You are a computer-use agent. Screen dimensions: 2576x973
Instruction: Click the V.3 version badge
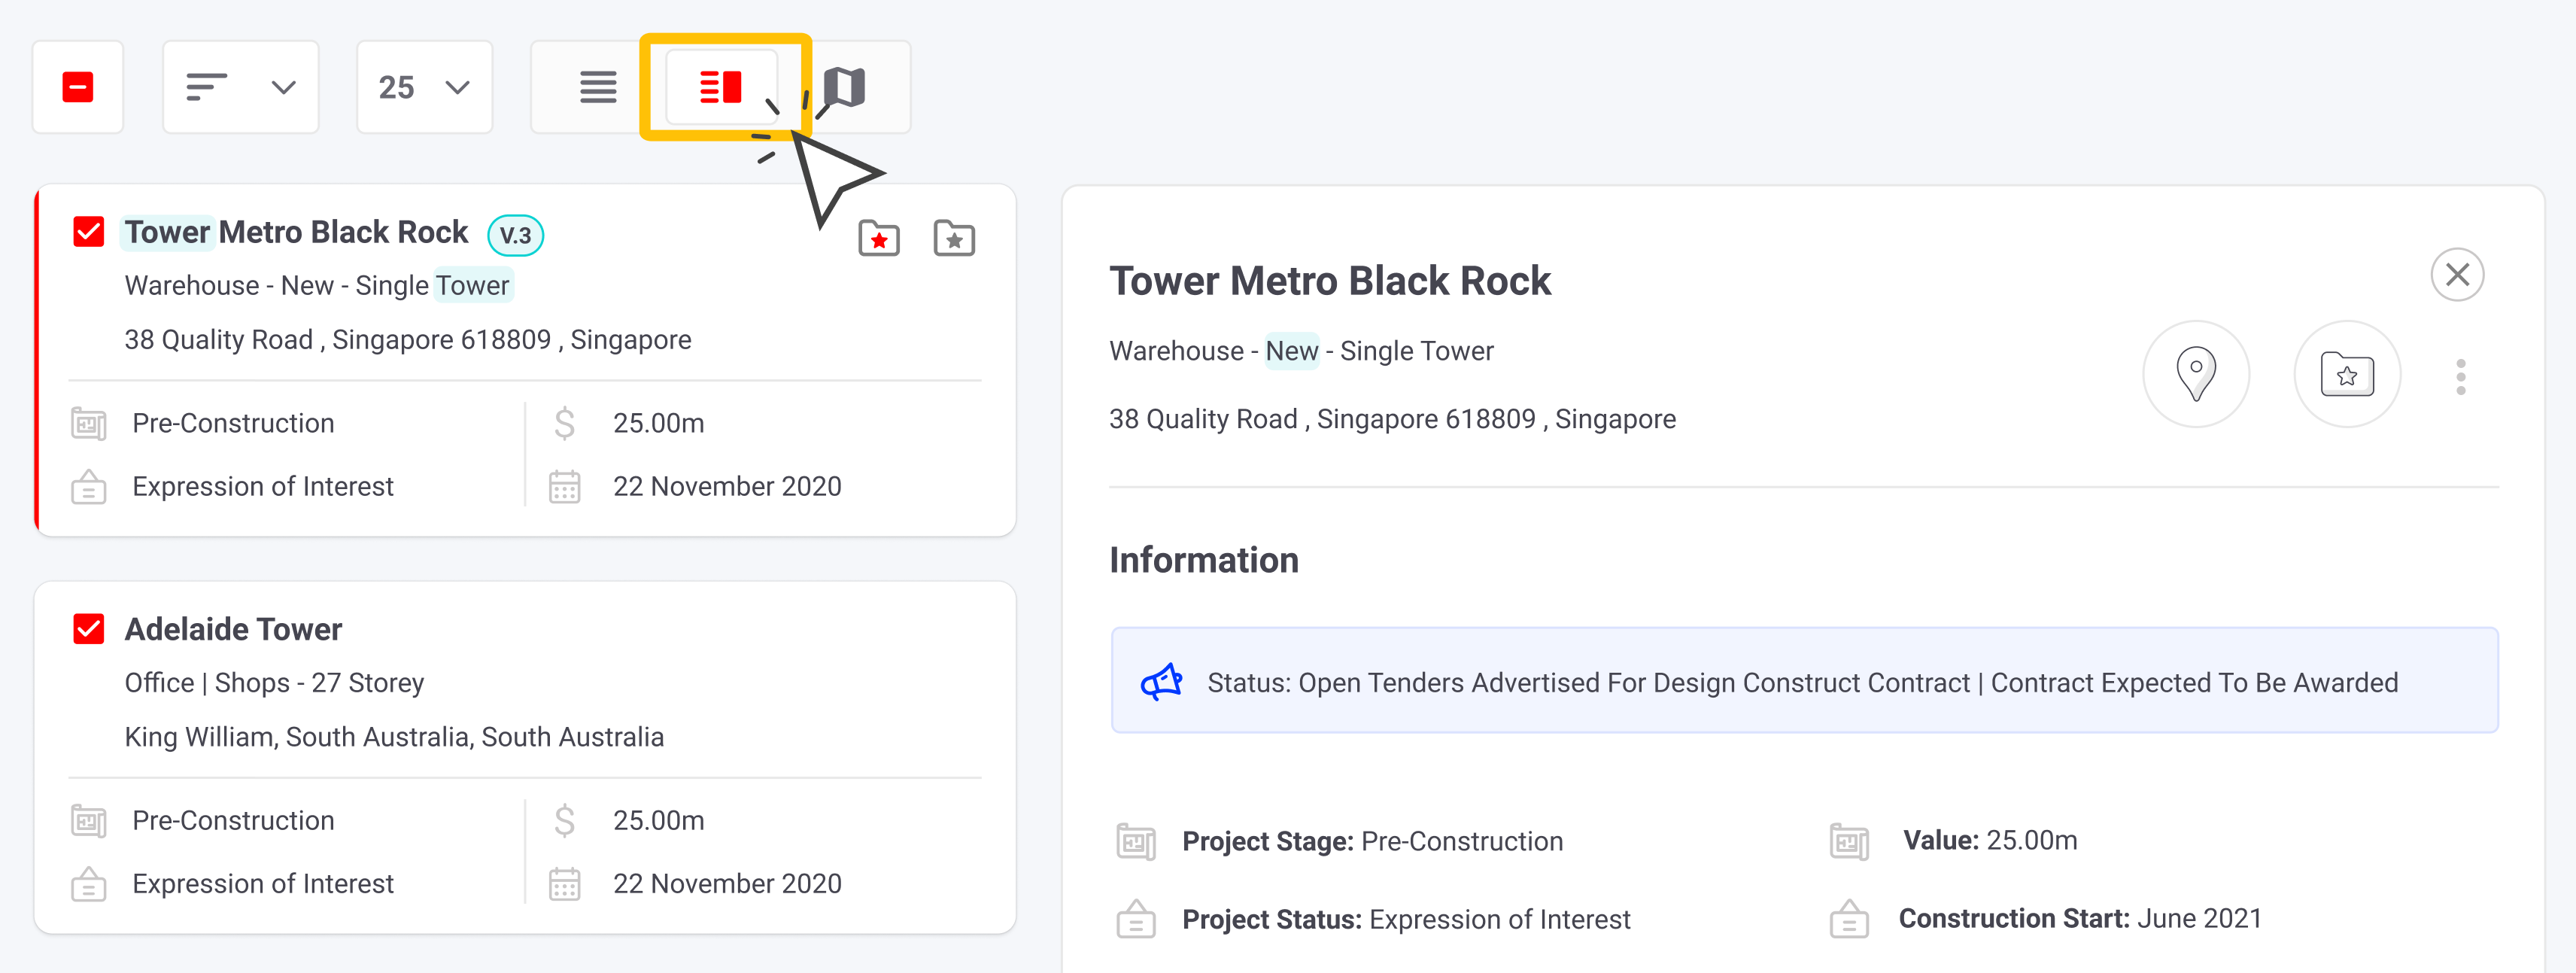click(515, 235)
